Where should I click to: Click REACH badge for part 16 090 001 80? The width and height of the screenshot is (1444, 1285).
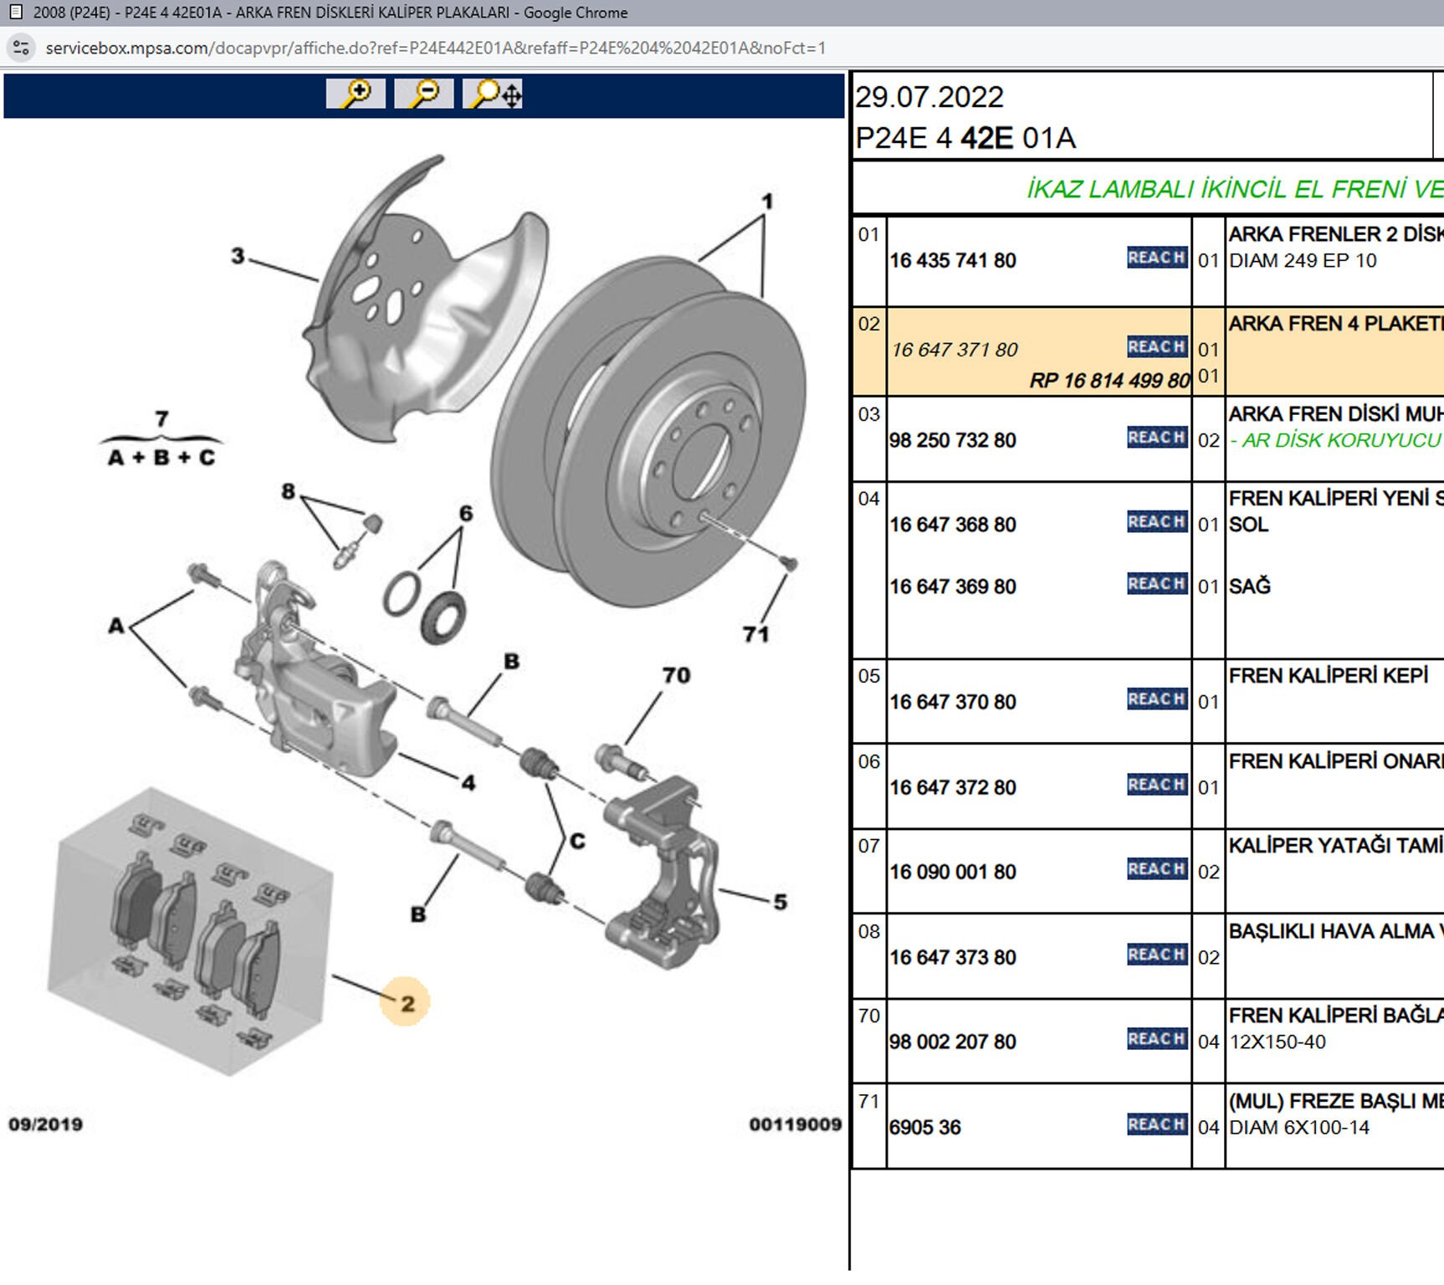click(1156, 869)
